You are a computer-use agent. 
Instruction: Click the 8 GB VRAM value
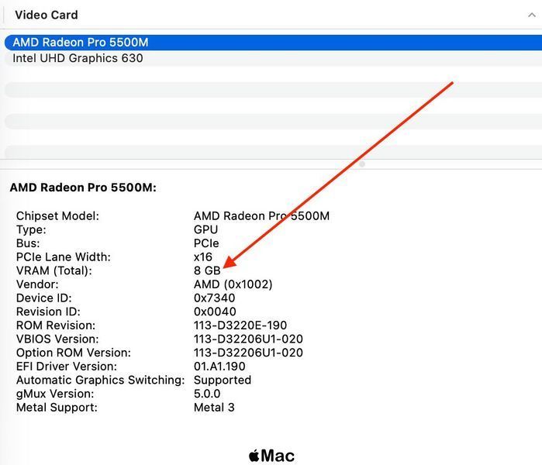pyautogui.click(x=207, y=270)
